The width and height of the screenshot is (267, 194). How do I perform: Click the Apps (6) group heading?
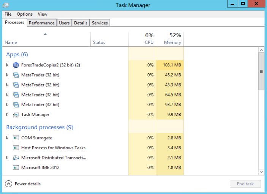tap(17, 54)
